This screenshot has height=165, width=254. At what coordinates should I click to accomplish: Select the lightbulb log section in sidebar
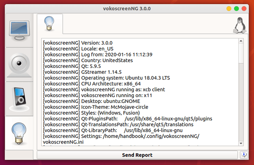tap(19, 133)
